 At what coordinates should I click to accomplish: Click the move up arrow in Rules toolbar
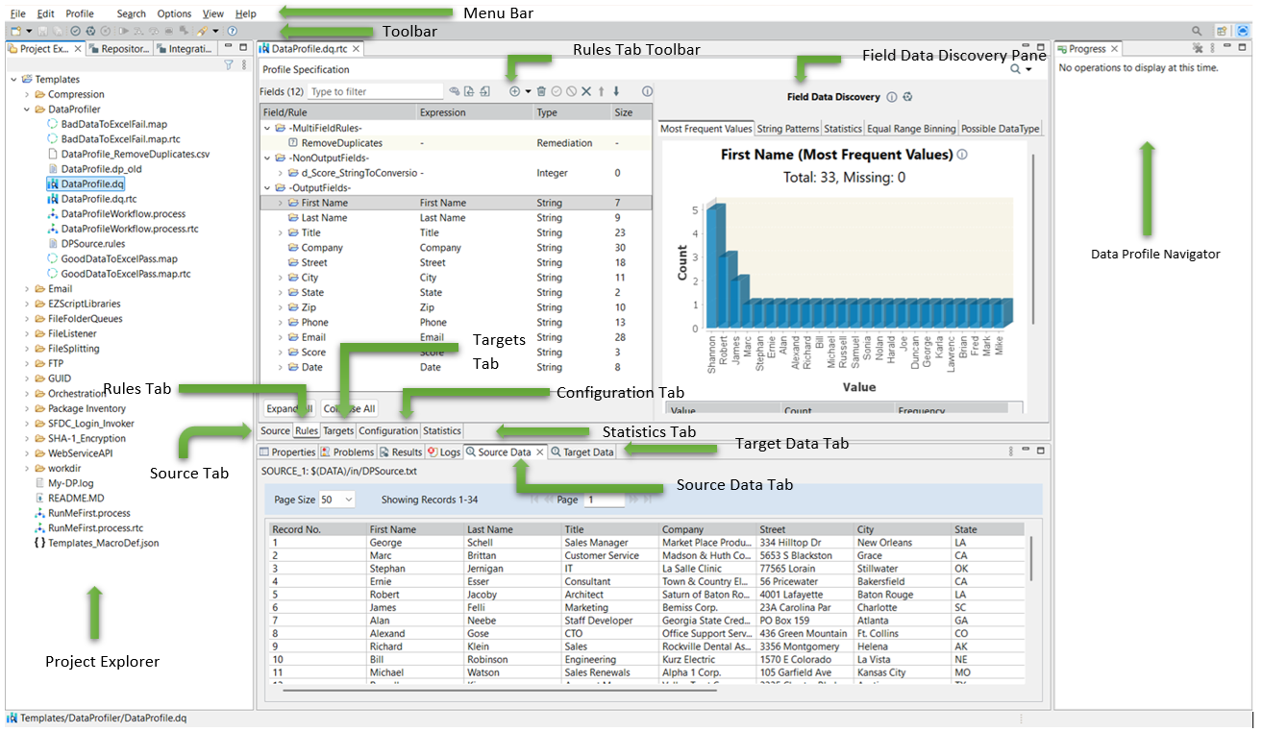point(602,91)
